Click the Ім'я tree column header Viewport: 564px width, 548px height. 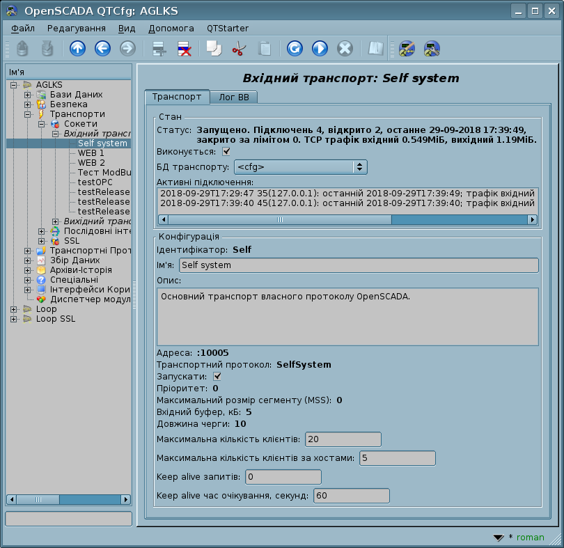69,72
